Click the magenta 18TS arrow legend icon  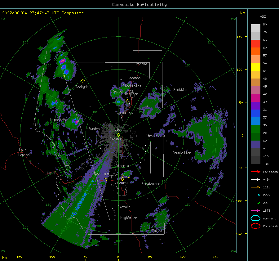[x=255, y=210]
